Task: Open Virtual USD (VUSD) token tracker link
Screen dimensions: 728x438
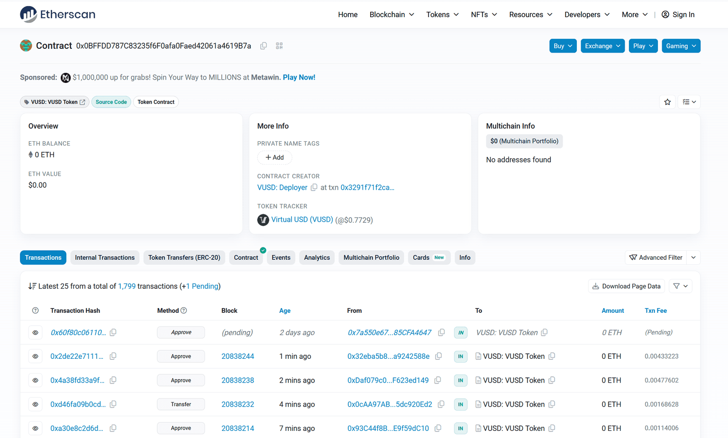Action: click(302, 220)
